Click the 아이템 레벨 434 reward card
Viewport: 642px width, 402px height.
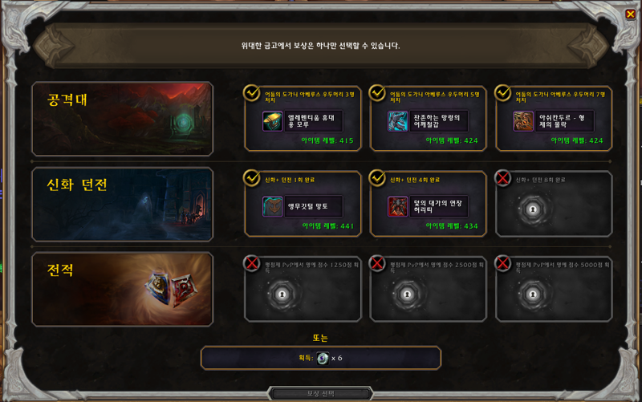[428, 204]
